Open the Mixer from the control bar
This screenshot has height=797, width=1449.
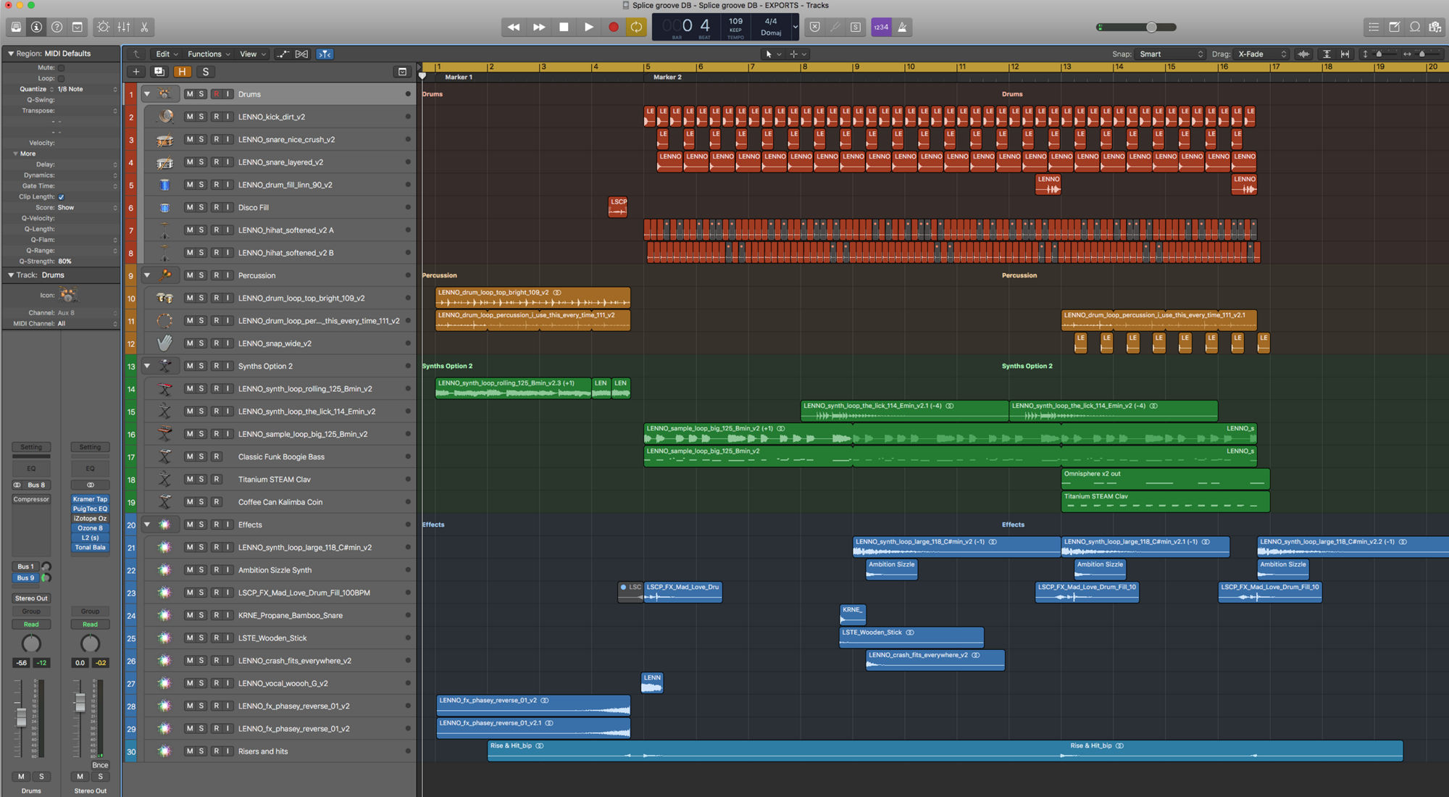[x=124, y=27]
